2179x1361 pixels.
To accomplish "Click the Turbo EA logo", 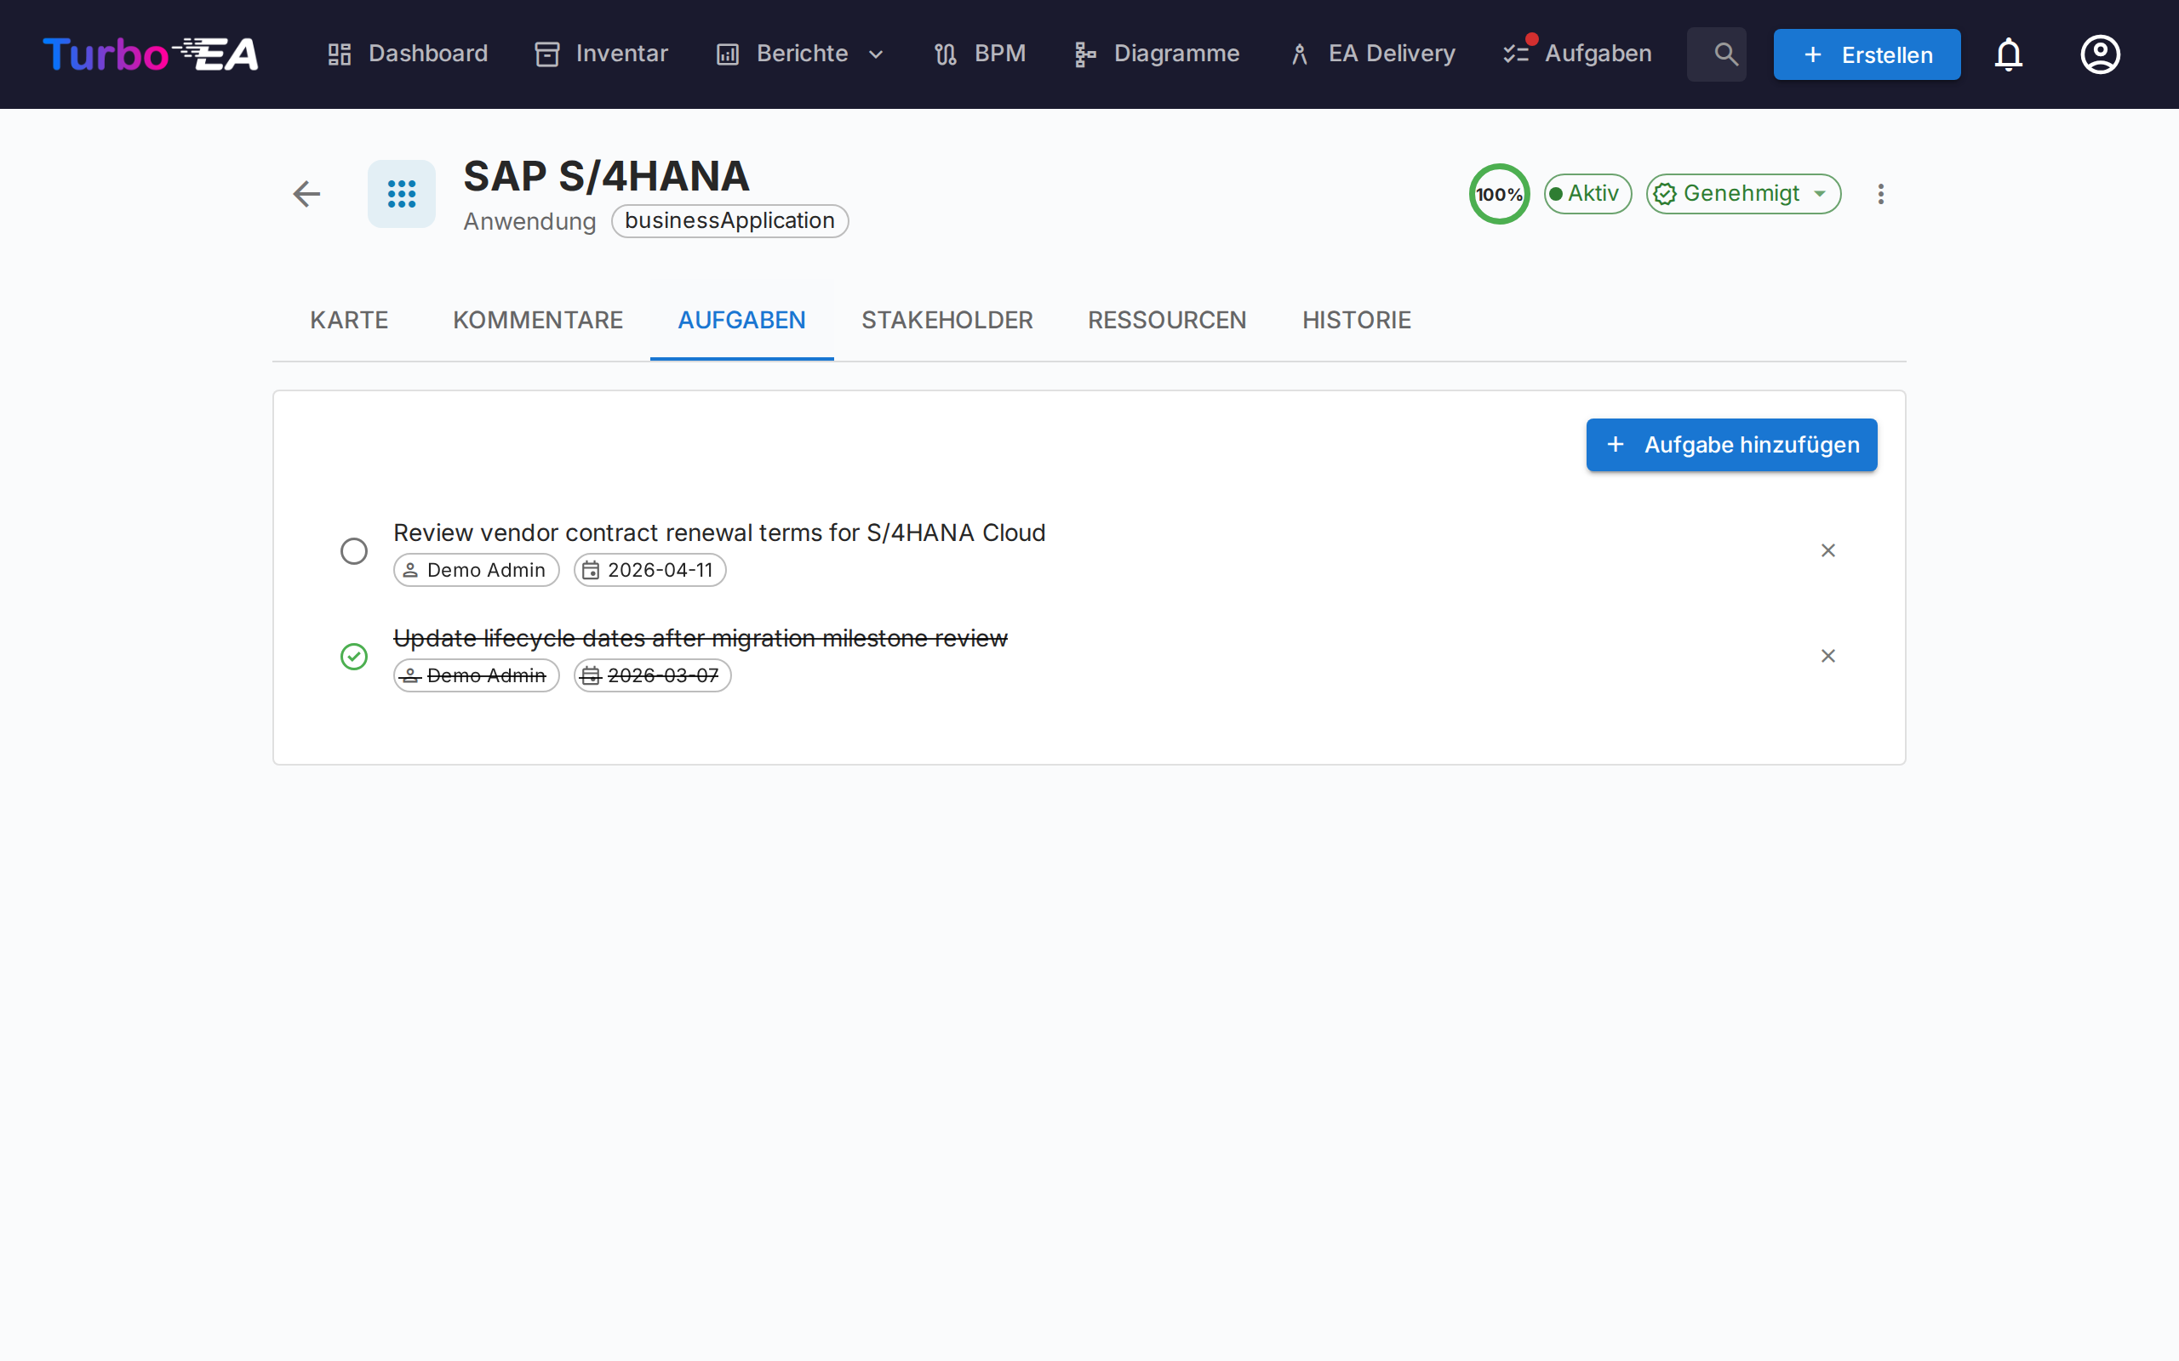I will point(151,54).
